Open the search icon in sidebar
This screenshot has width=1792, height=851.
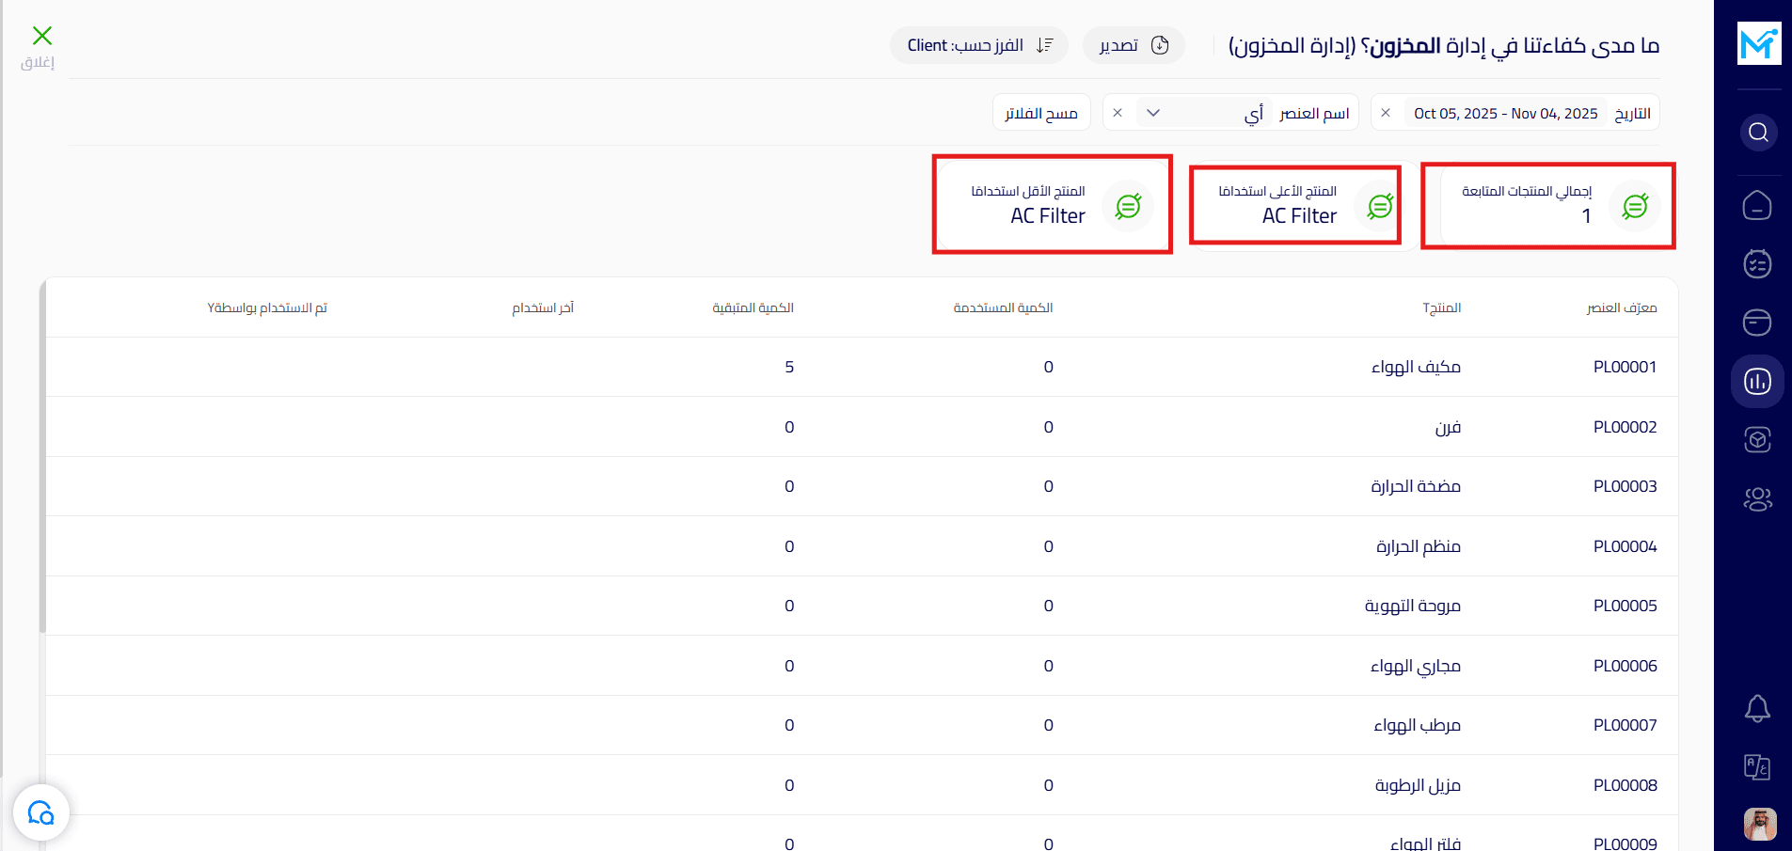1758,133
